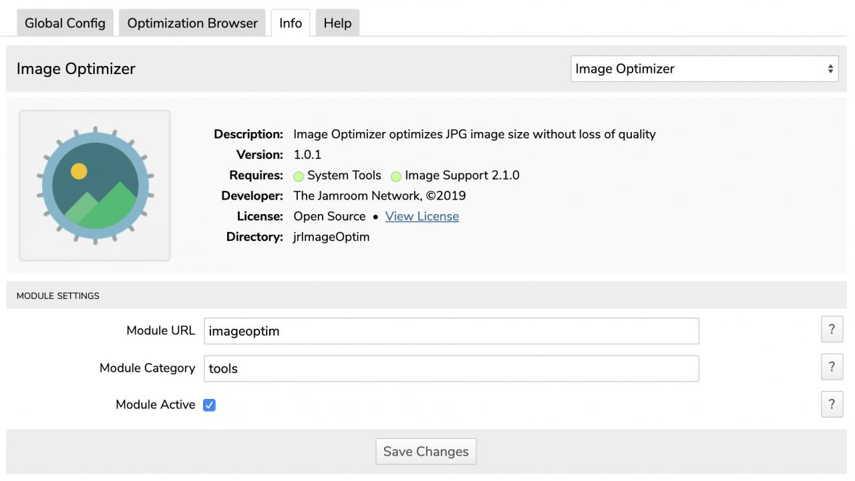Click the Image Optimizer module logo
The height and width of the screenshot is (481, 855).
click(95, 185)
